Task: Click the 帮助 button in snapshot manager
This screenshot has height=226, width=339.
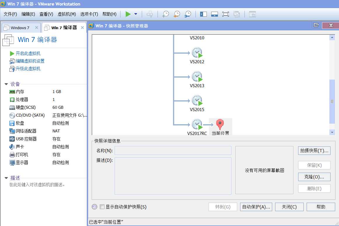Action: (x=321, y=207)
